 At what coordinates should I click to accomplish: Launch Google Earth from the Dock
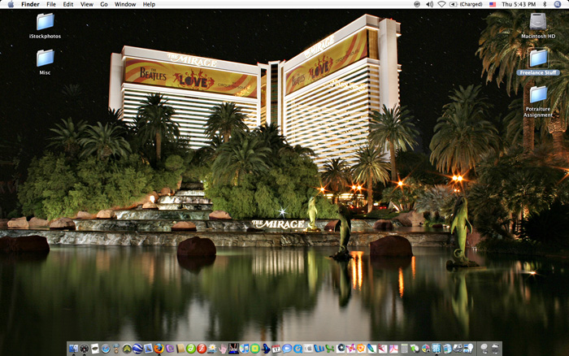(x=137, y=349)
